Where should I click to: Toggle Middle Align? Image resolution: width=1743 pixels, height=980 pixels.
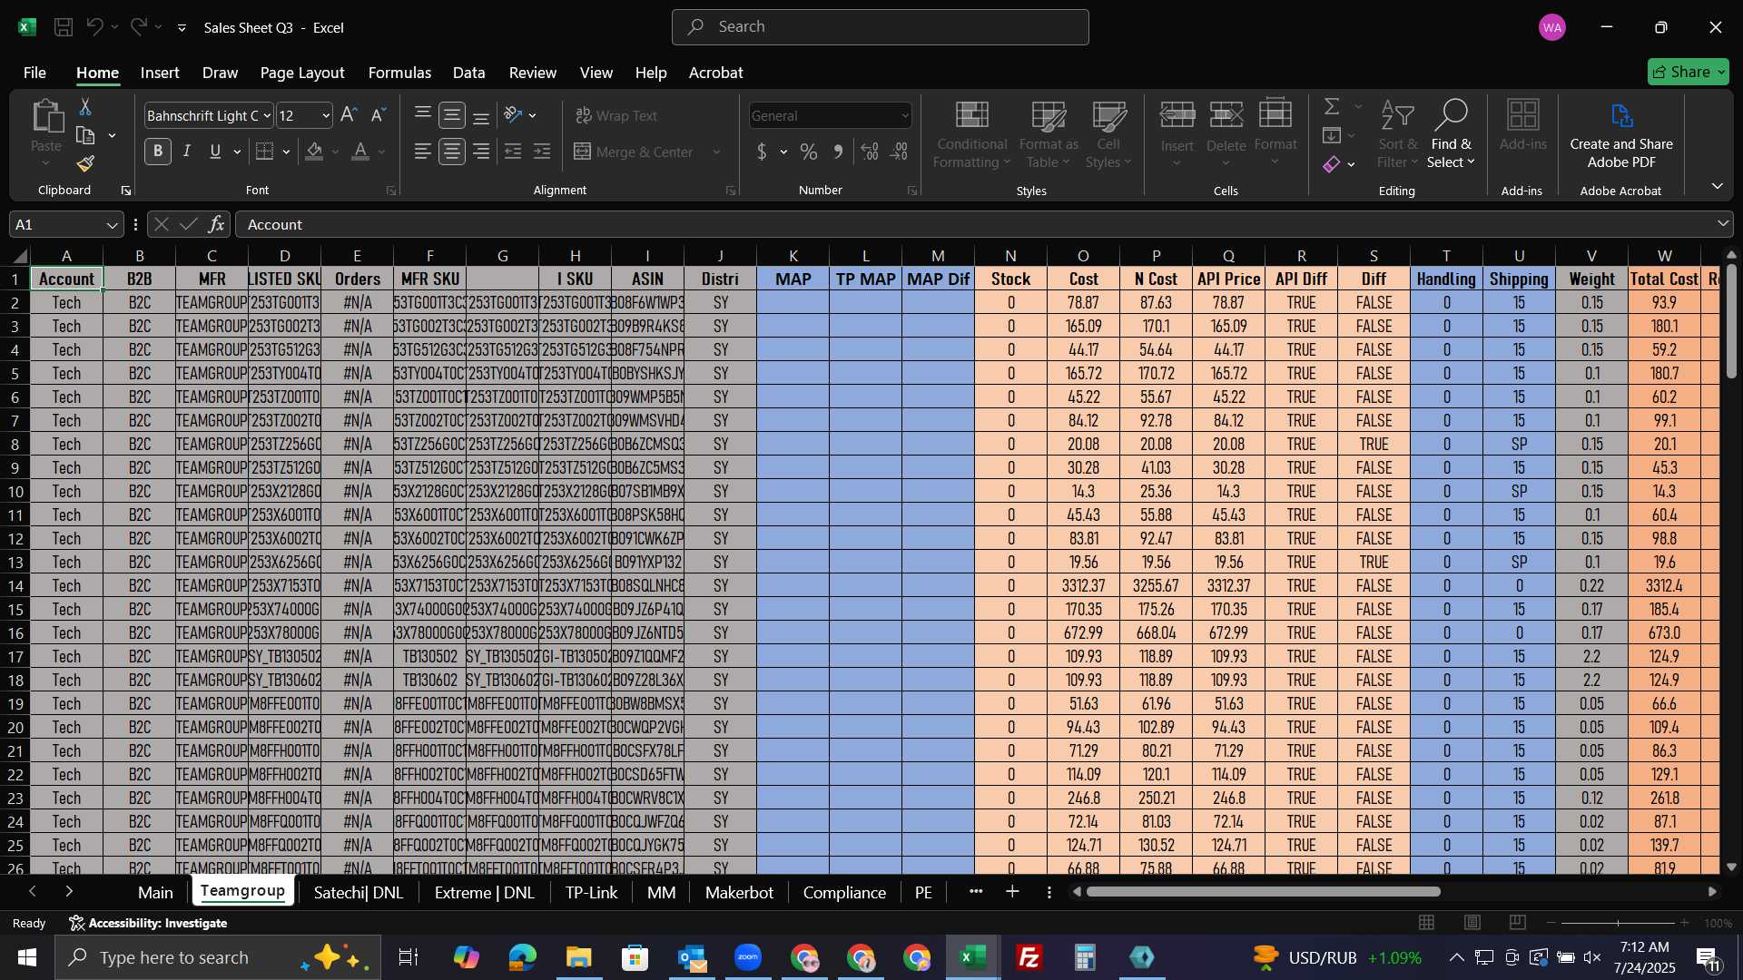452,115
